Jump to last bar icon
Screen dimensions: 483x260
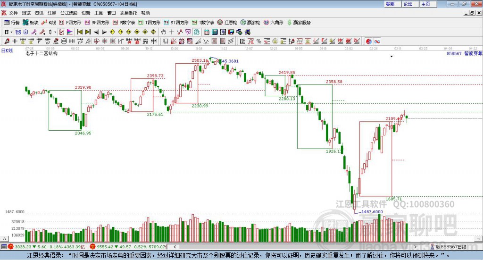(88, 32)
